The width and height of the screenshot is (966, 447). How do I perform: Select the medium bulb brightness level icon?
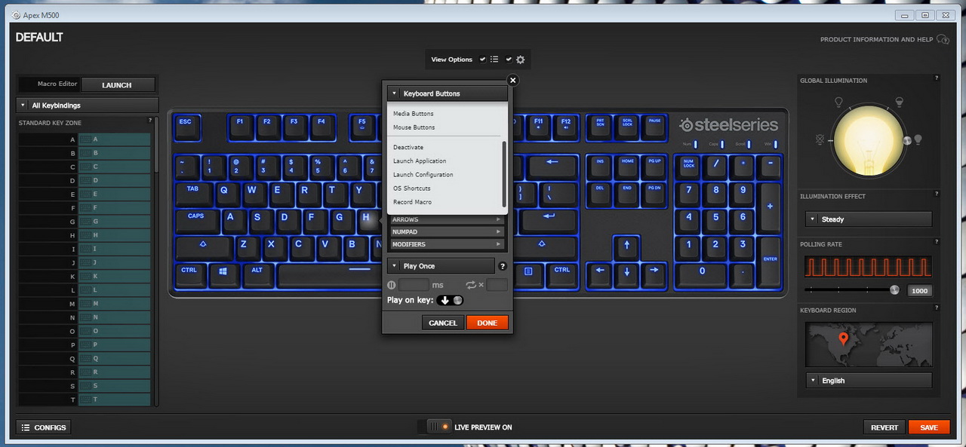899,101
